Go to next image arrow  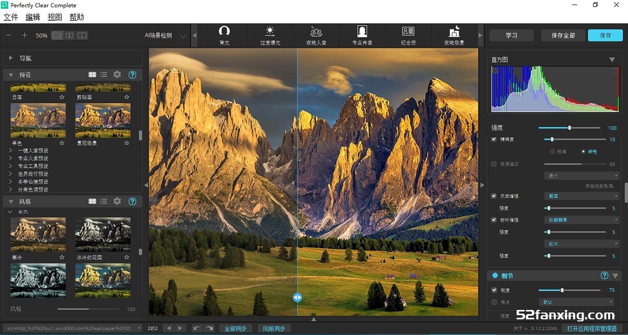[x=181, y=328]
